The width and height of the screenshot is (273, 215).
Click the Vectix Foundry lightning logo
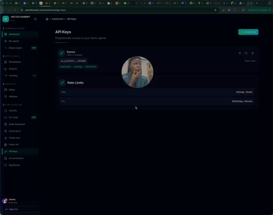point(6,19)
